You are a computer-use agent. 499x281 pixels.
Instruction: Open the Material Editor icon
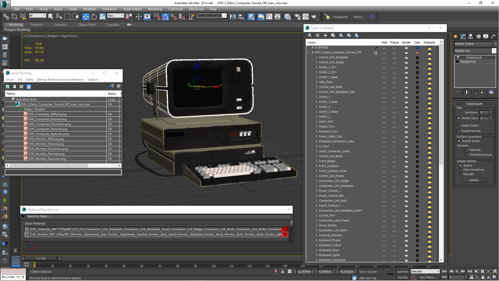click(287, 17)
